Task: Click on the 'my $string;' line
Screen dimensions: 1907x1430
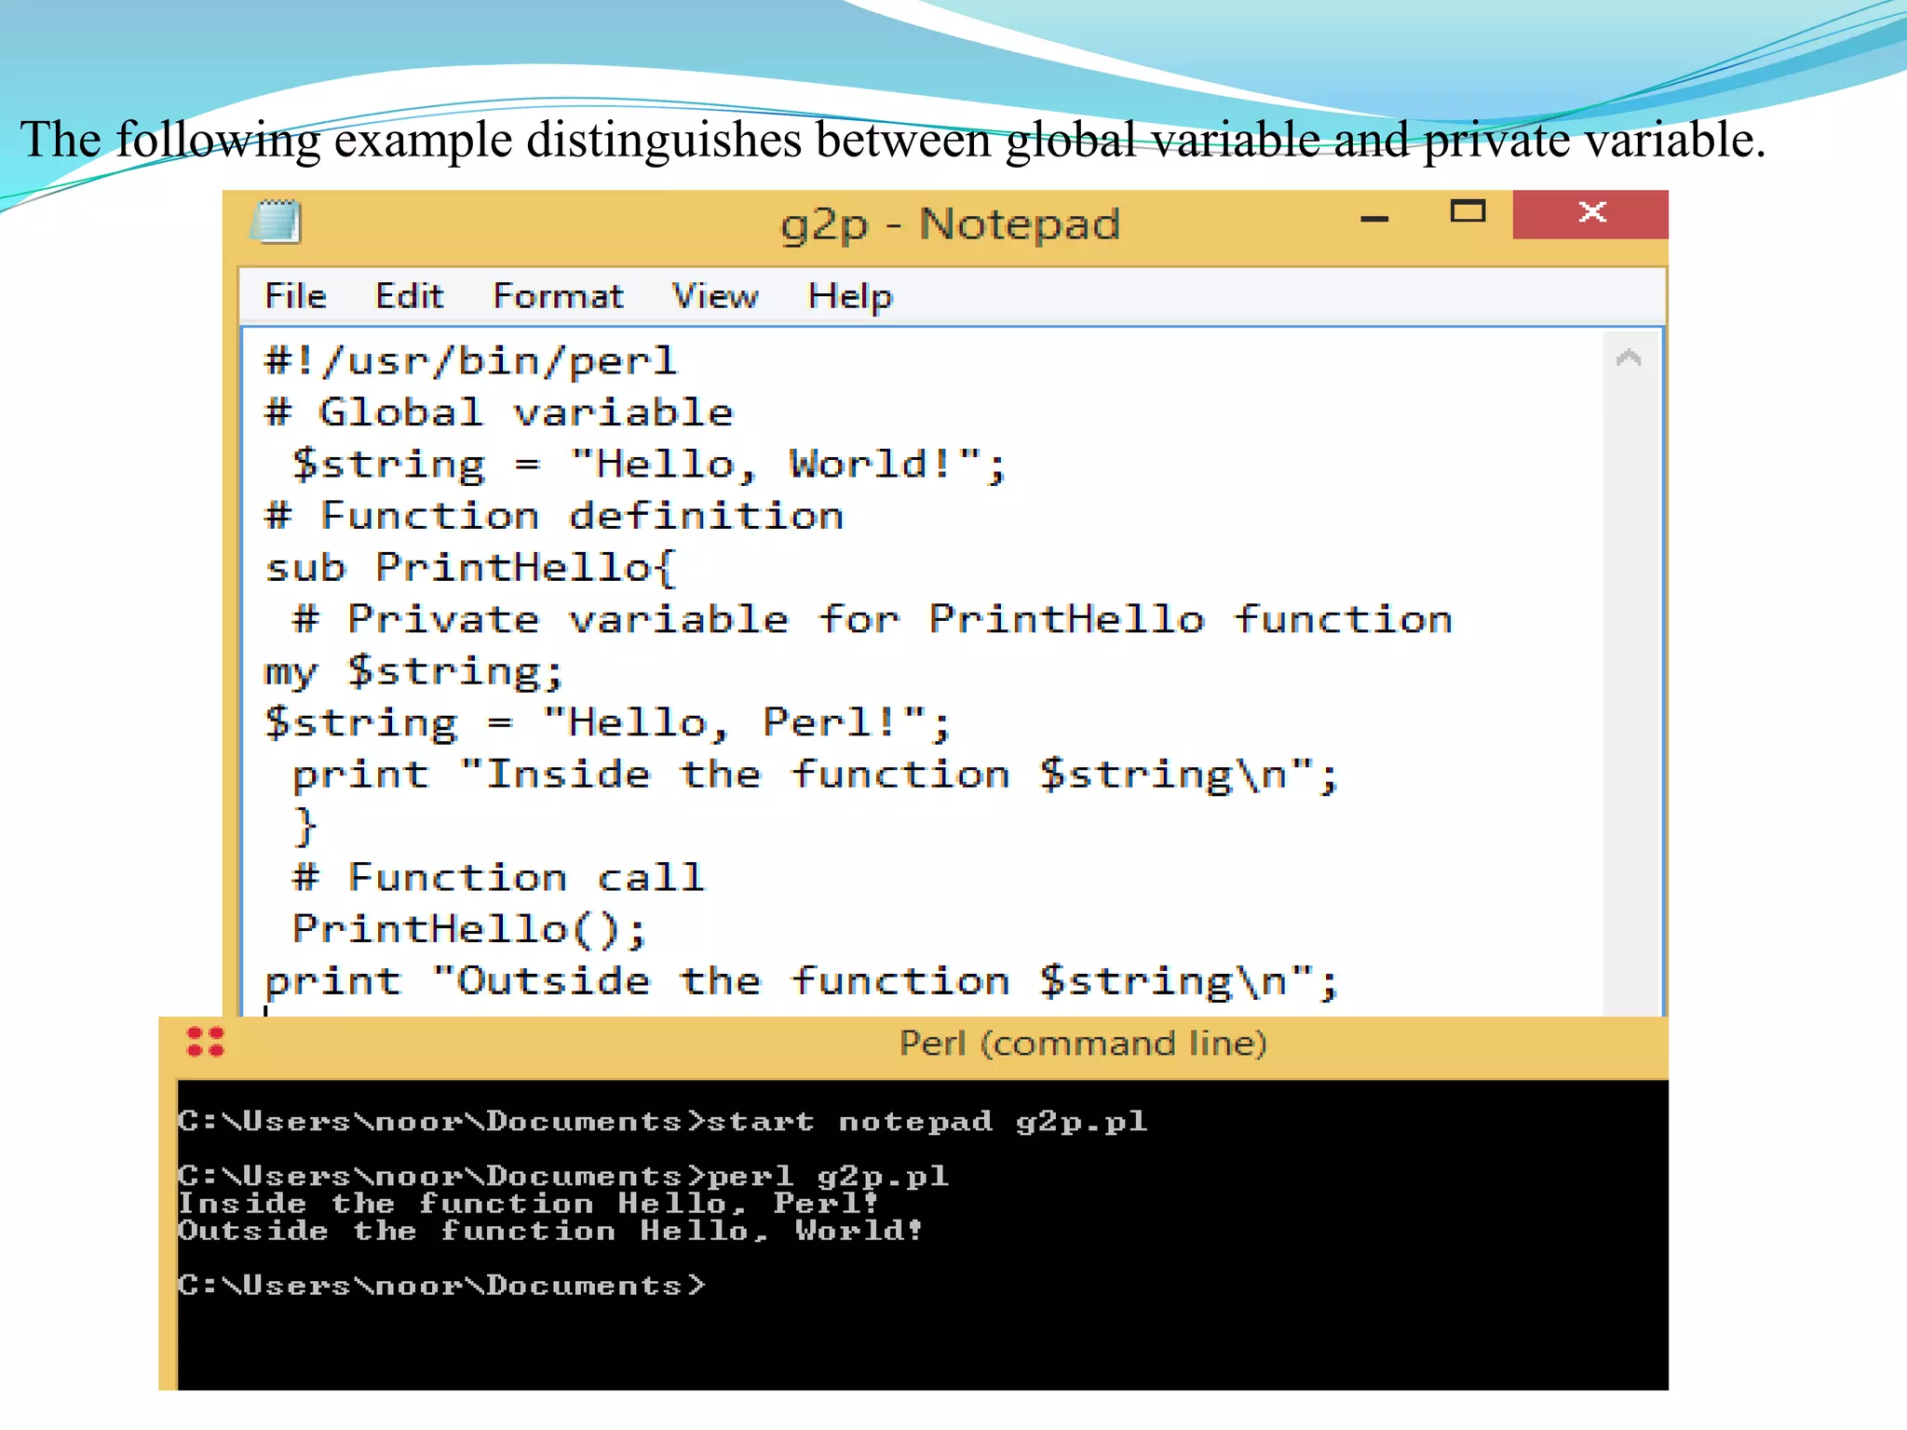Action: 413,671
